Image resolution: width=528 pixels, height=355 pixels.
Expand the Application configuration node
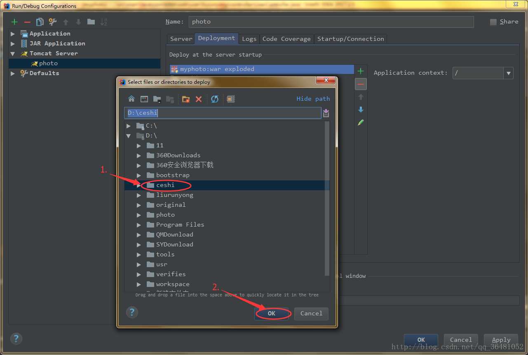[13, 34]
